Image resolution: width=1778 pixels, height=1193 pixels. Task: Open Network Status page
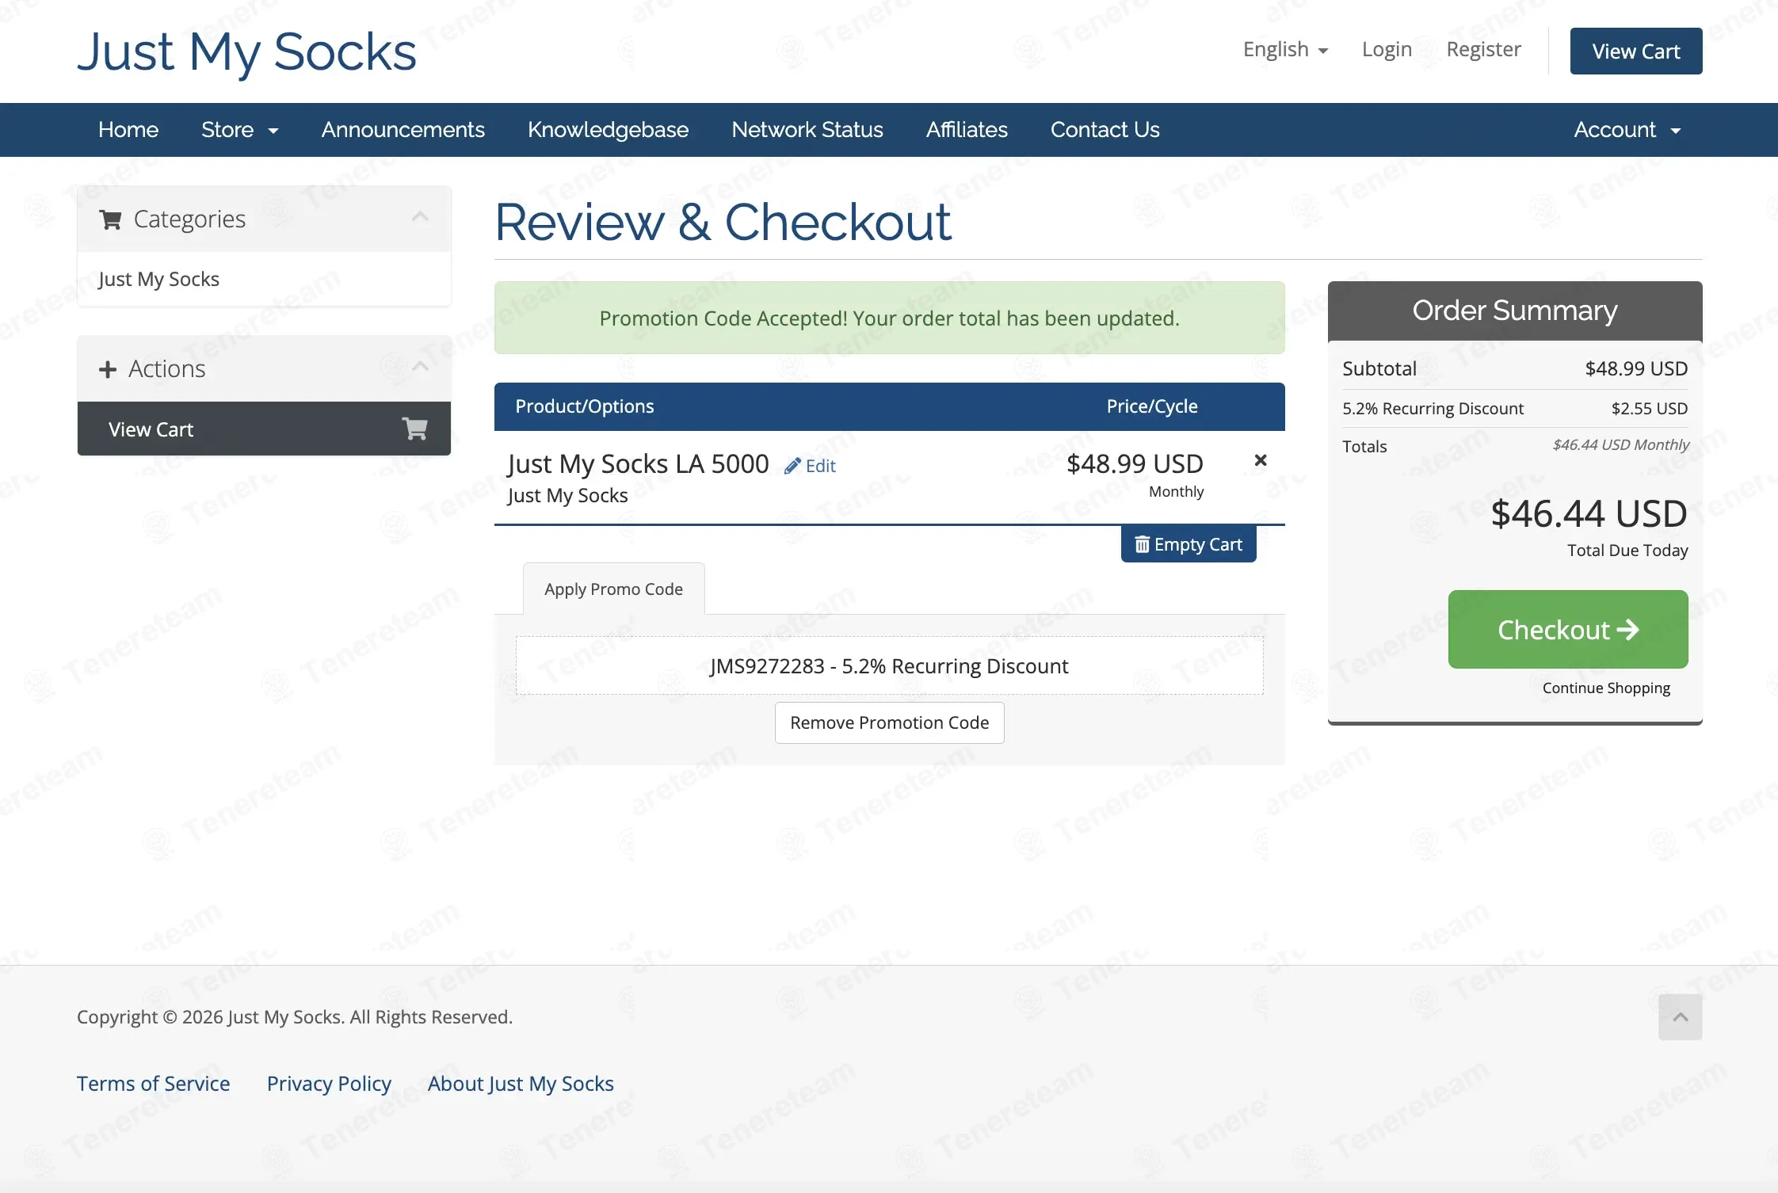807,130
